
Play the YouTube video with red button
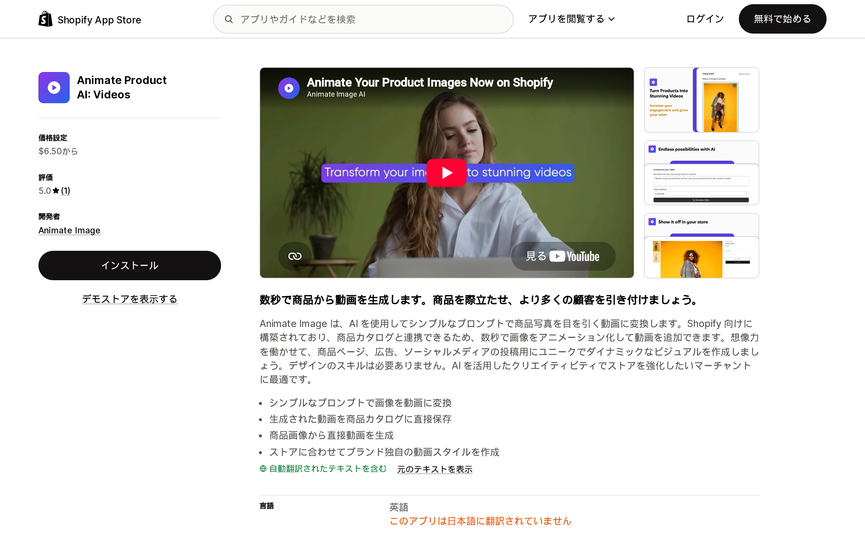446,173
